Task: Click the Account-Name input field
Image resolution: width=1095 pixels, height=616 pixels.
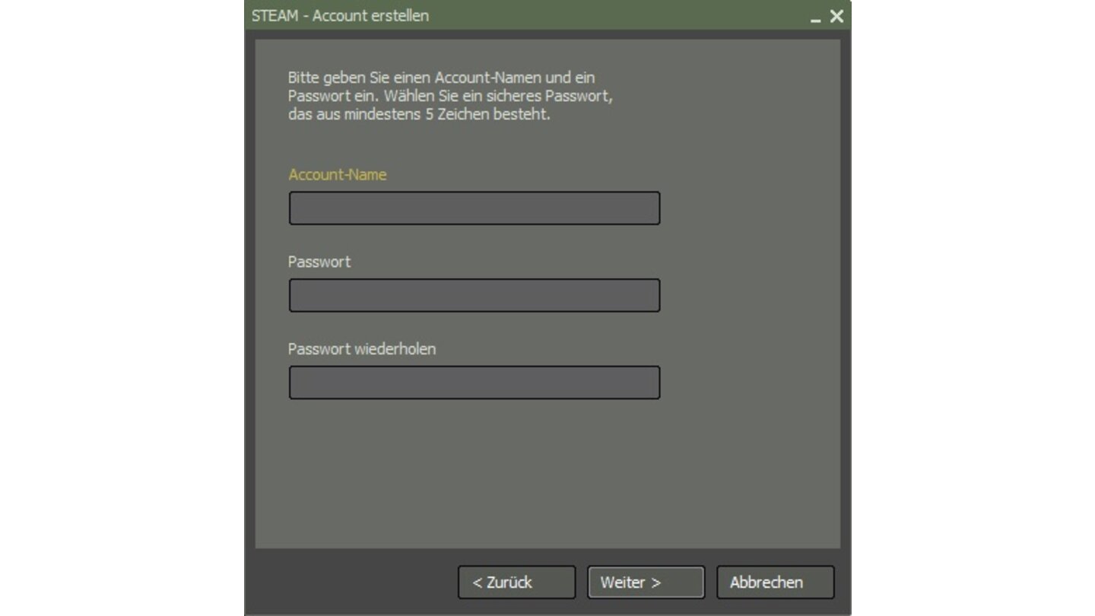Action: coord(474,208)
